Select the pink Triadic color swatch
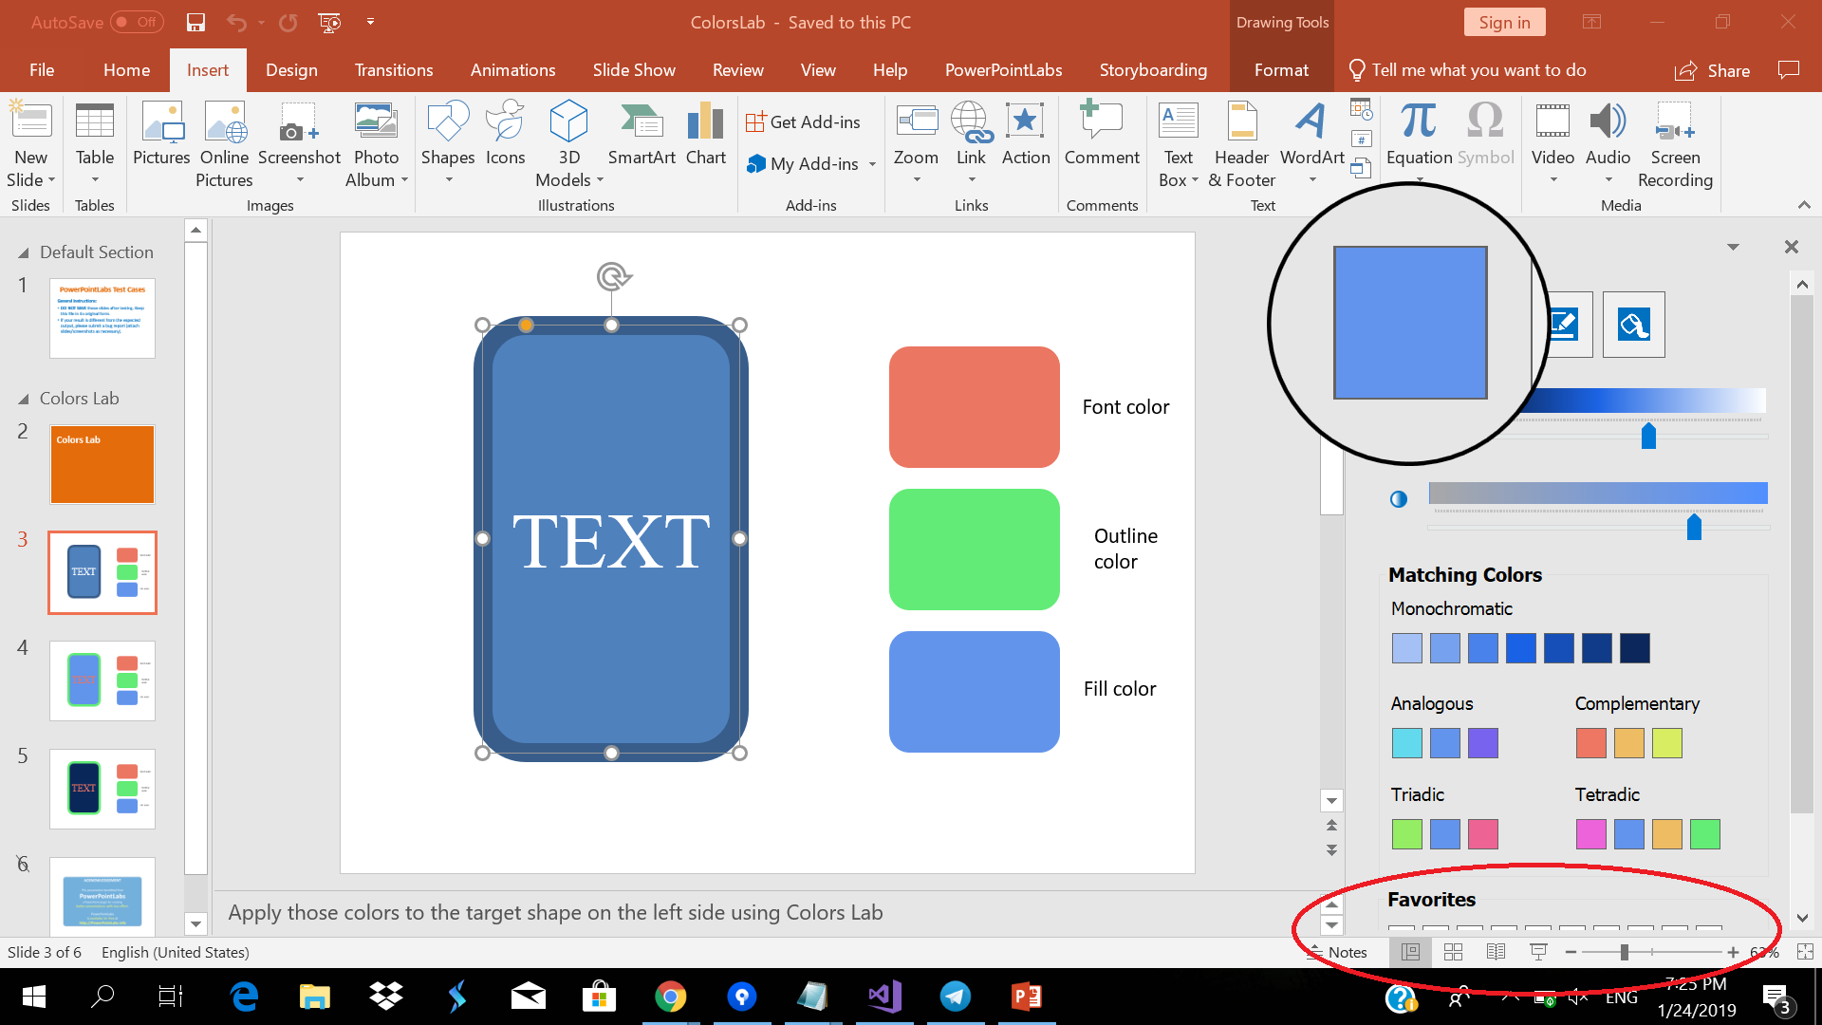1822x1025 pixels. pyautogui.click(x=1483, y=834)
